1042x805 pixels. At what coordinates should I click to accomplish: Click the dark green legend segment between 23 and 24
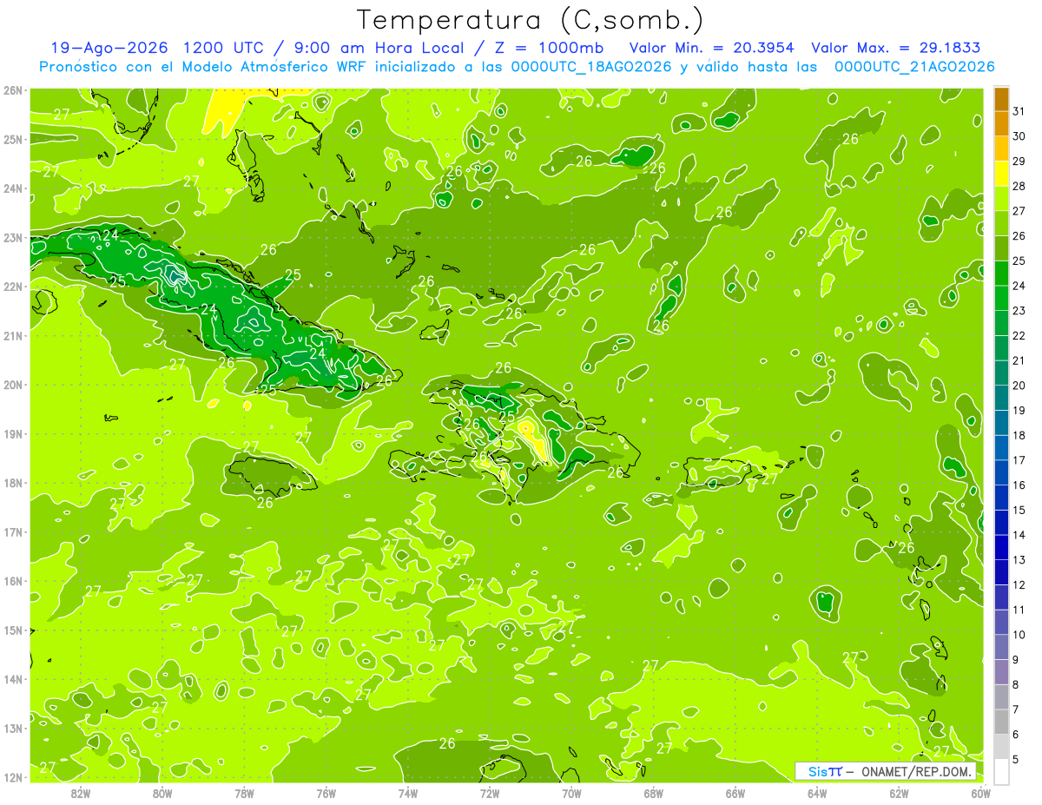pos(1002,298)
